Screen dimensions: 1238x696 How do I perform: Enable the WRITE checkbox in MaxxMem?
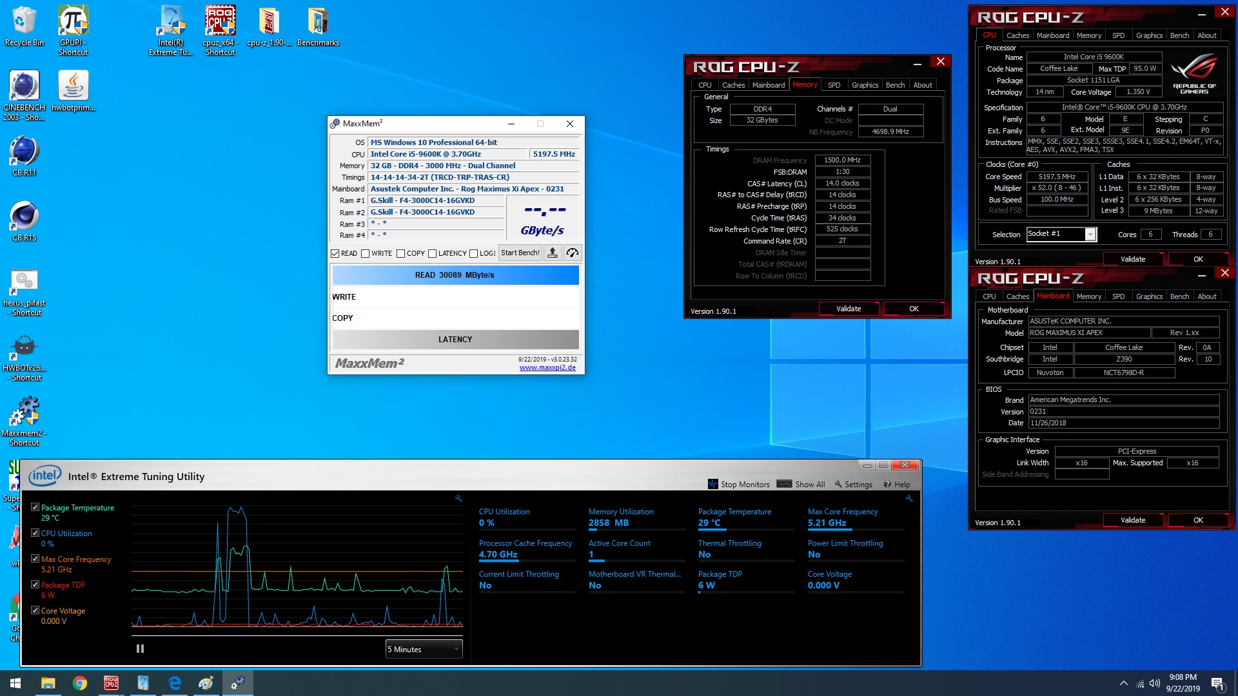[x=366, y=253]
